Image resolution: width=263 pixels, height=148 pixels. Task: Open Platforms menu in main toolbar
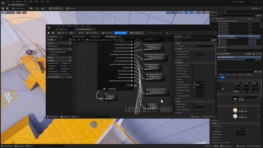point(71,8)
